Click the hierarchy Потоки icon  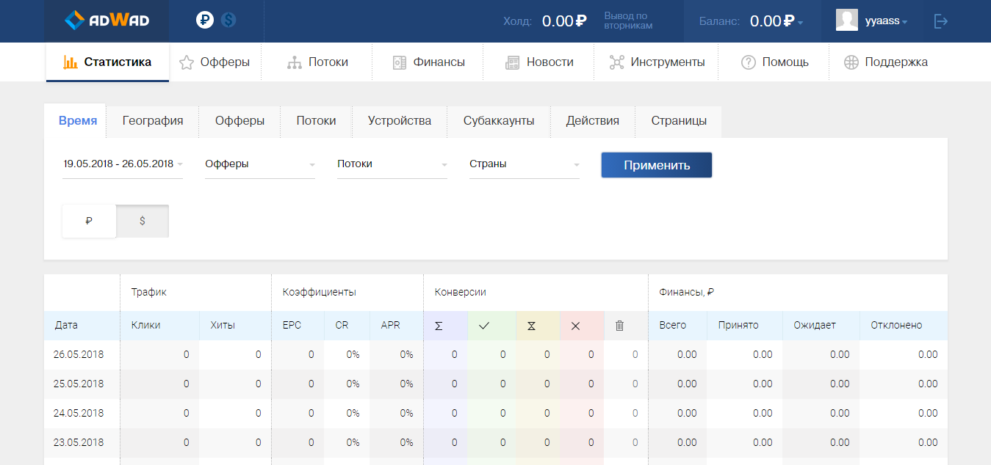tap(295, 62)
